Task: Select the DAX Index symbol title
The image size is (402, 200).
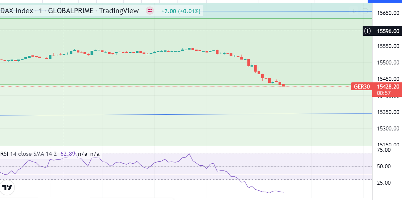Action: point(16,11)
